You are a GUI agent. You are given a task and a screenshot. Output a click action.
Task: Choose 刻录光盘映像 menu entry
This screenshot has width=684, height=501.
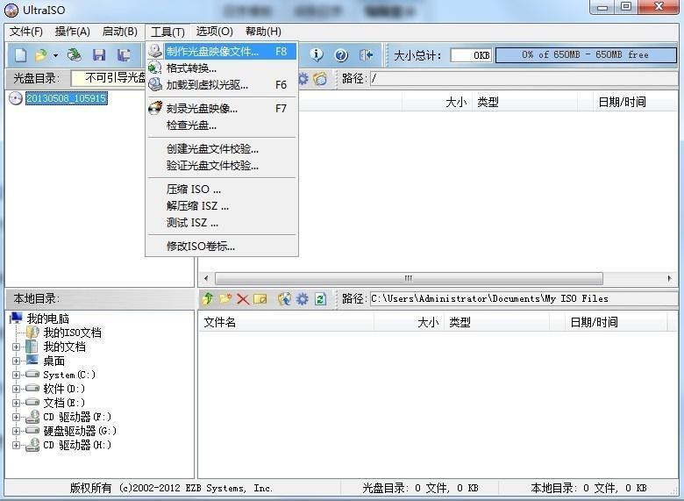click(x=202, y=109)
